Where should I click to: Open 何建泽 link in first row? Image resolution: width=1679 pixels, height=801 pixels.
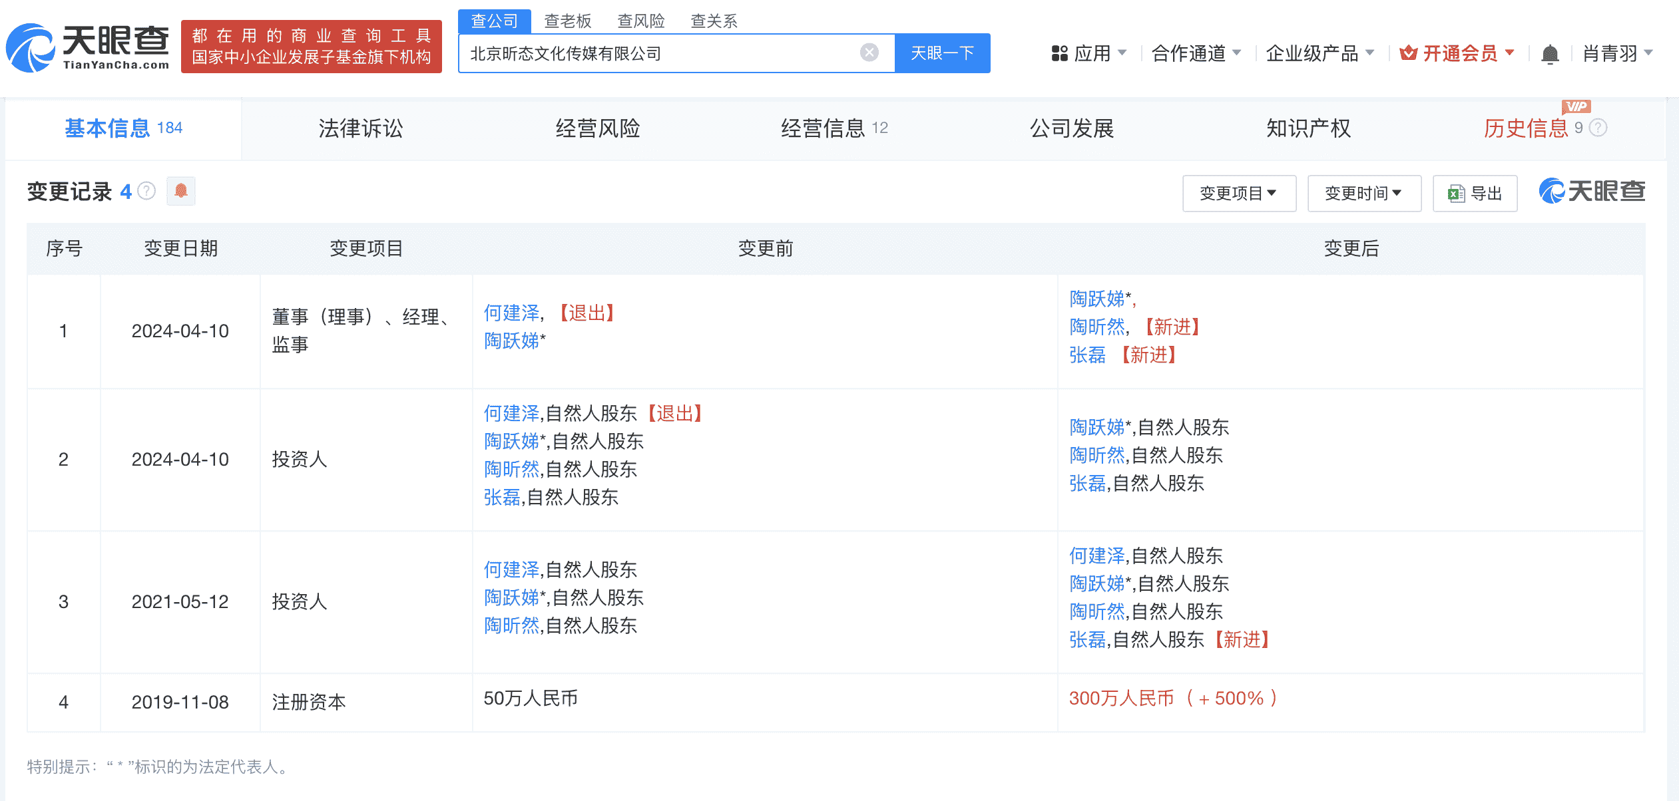pos(511,313)
